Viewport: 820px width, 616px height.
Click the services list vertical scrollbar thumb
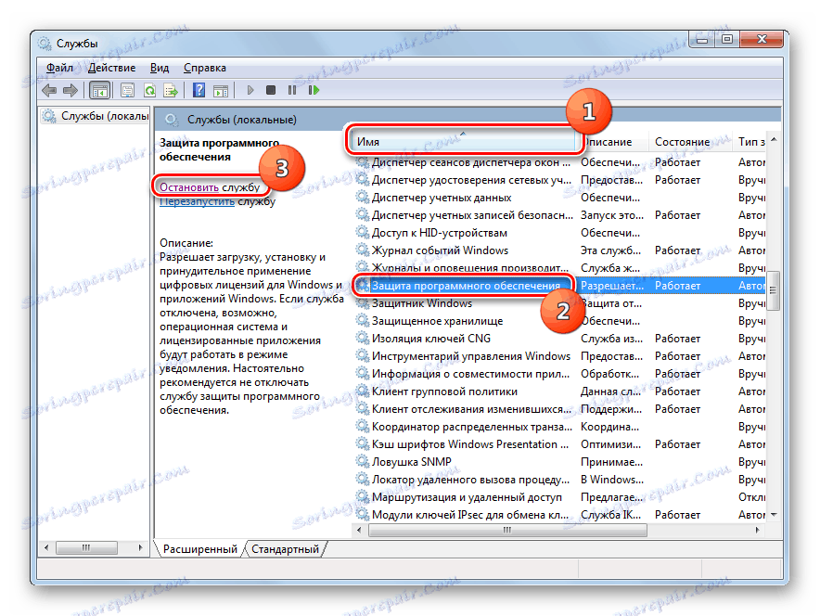[x=774, y=290]
